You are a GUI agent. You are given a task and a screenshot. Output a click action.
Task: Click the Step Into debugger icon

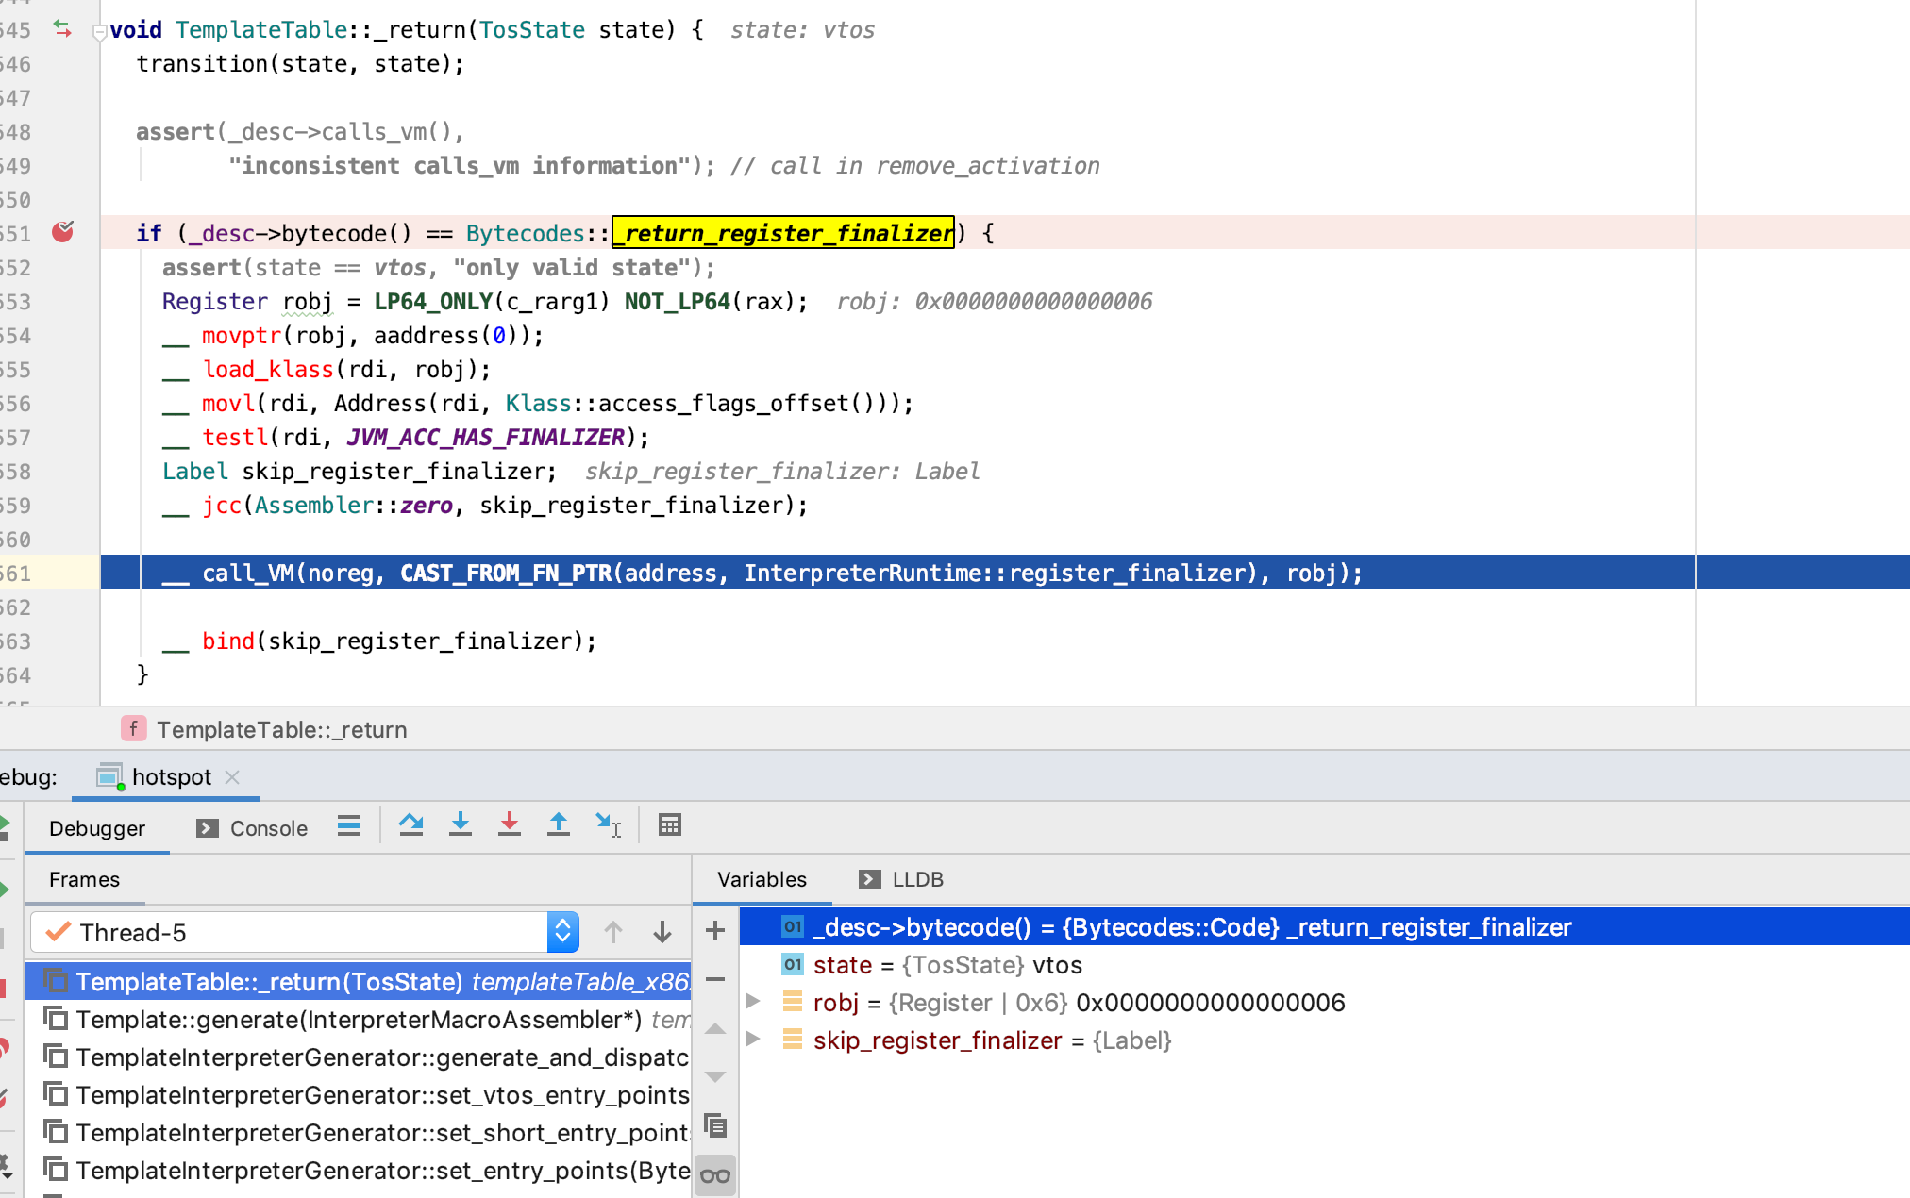coord(461,825)
